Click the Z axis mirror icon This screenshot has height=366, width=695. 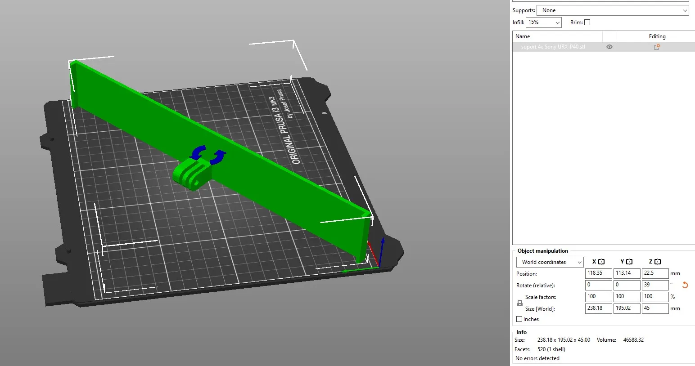[658, 262]
